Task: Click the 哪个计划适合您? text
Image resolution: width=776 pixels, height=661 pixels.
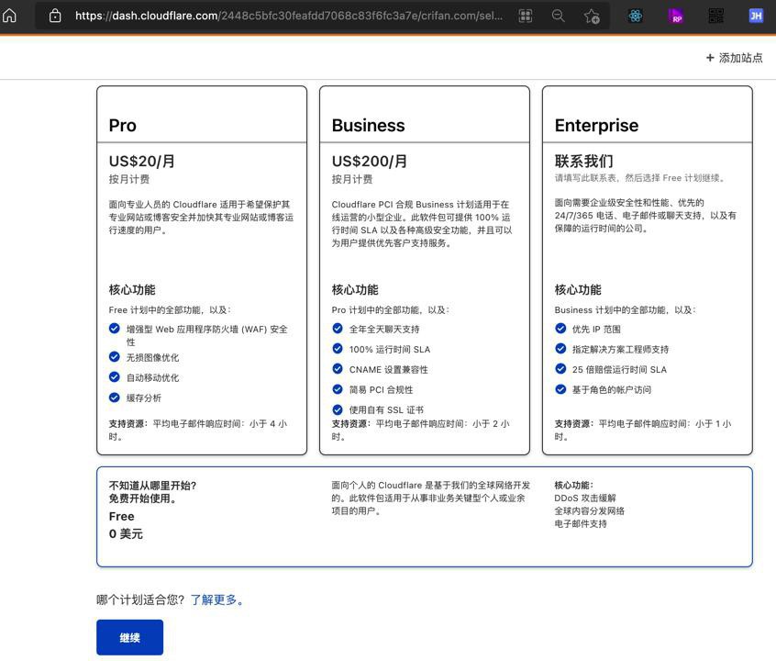Action: point(140,600)
